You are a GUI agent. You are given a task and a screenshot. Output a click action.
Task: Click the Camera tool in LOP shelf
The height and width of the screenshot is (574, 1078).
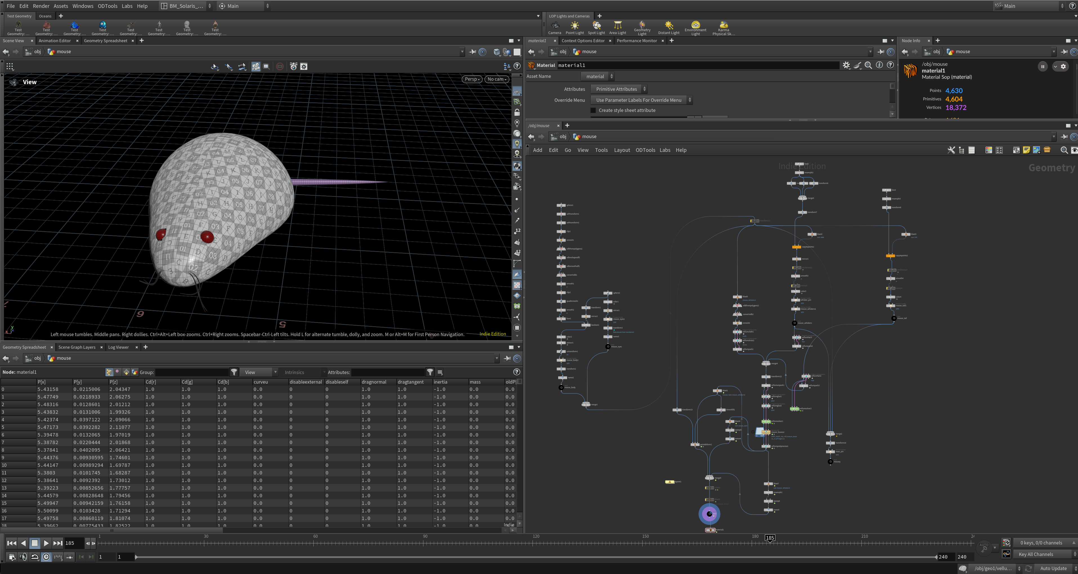[554, 28]
